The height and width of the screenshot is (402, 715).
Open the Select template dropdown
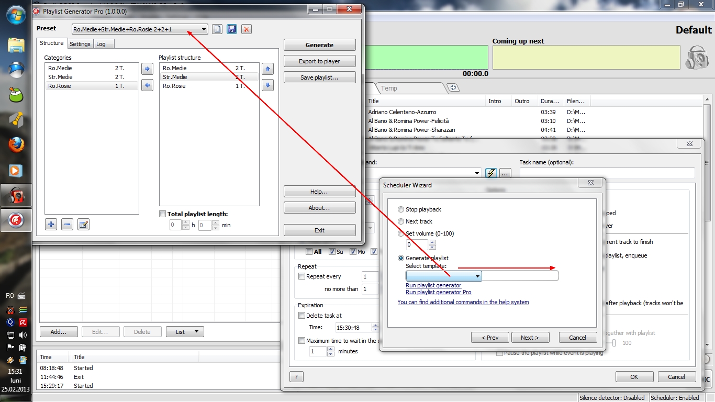(x=477, y=276)
